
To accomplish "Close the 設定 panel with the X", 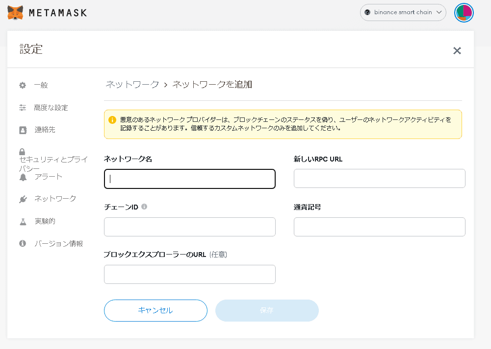I will (457, 50).
